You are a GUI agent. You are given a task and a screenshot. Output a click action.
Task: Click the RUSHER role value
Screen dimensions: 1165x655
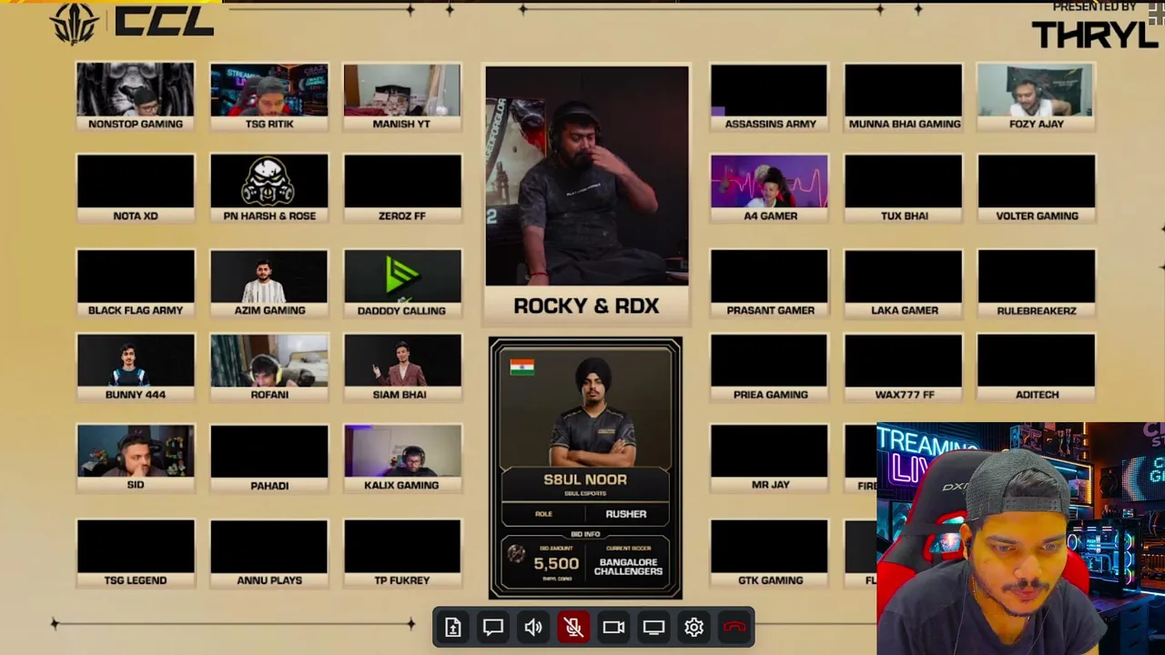[x=626, y=514]
